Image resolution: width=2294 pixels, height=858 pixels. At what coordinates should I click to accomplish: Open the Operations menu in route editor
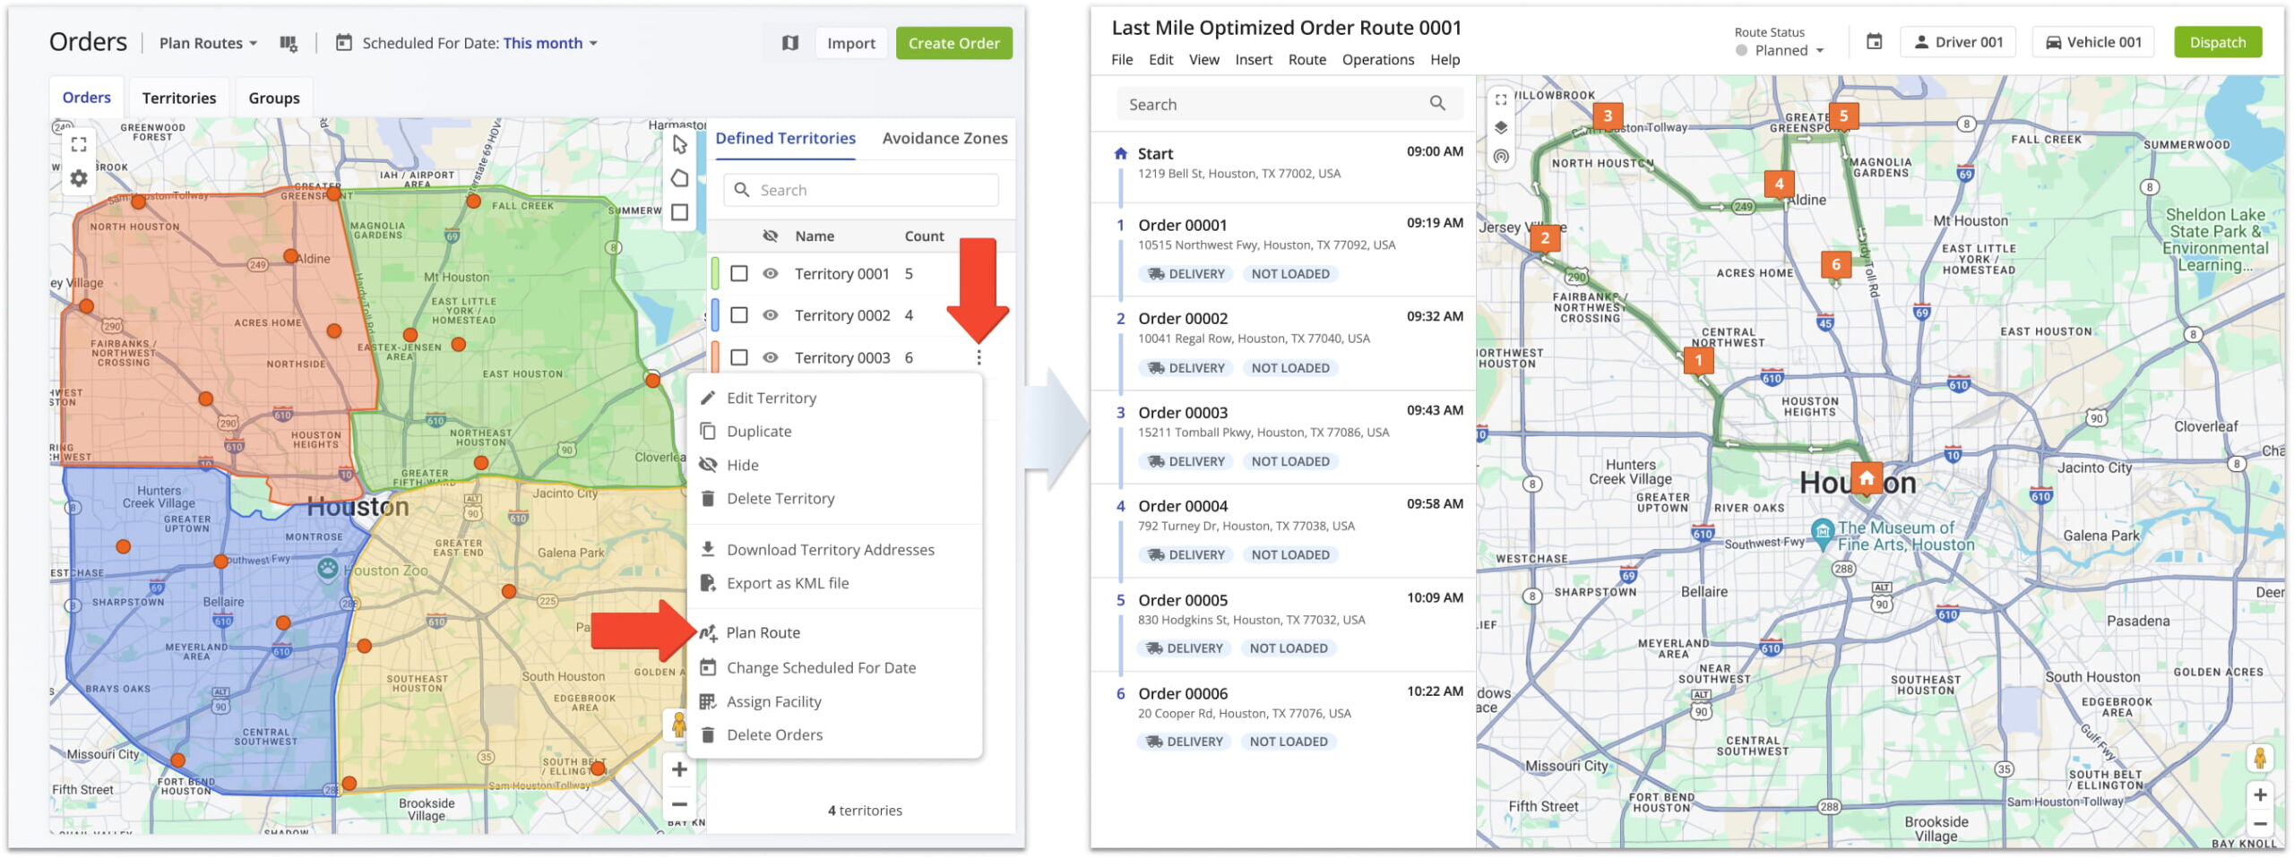1377,60
